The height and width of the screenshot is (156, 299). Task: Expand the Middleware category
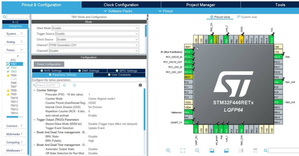click(14, 151)
